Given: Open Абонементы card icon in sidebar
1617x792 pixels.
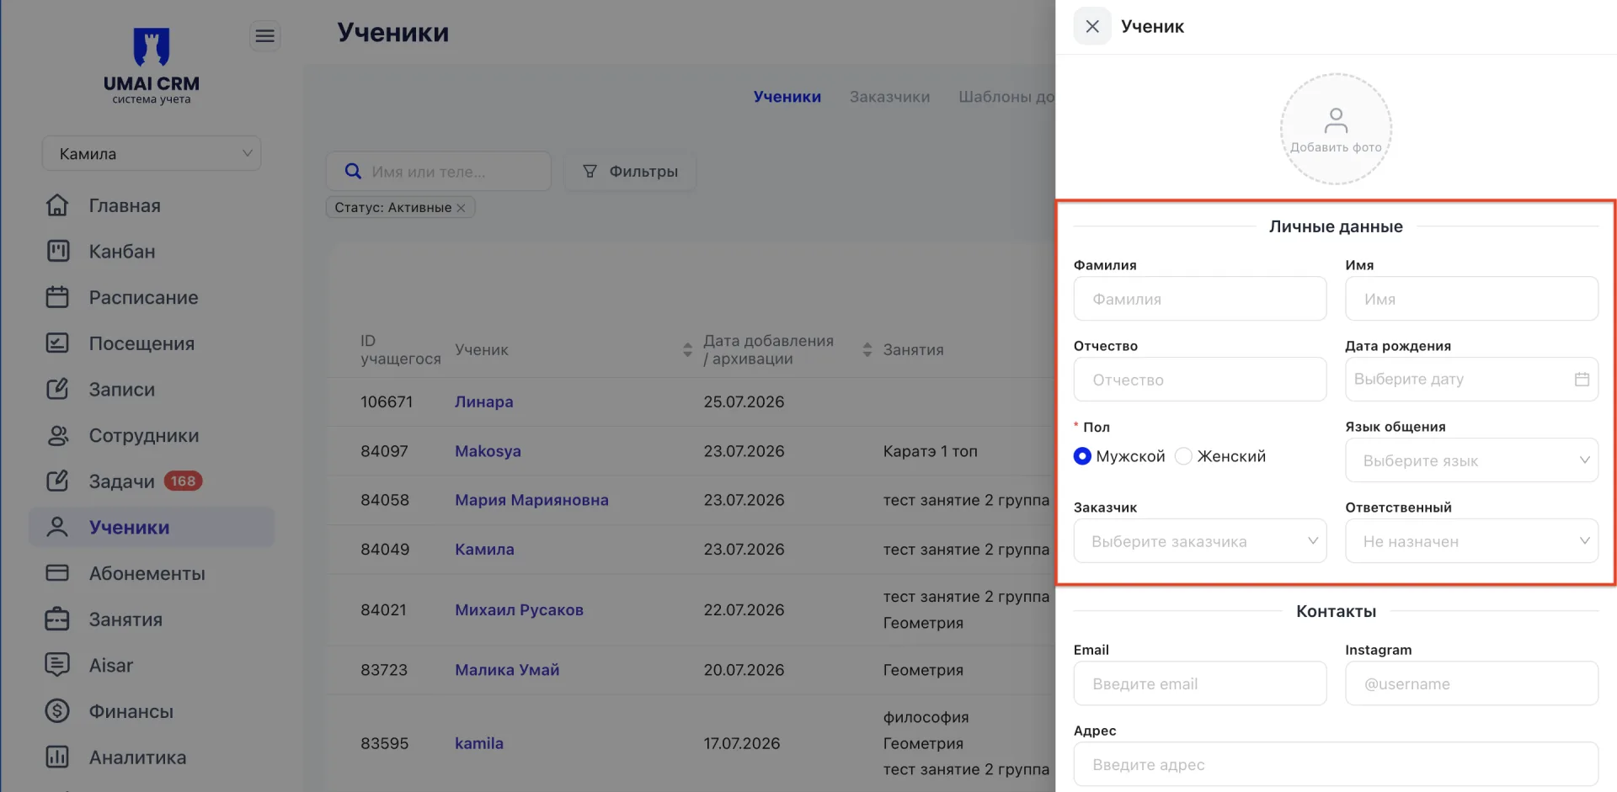Looking at the screenshot, I should coord(57,573).
